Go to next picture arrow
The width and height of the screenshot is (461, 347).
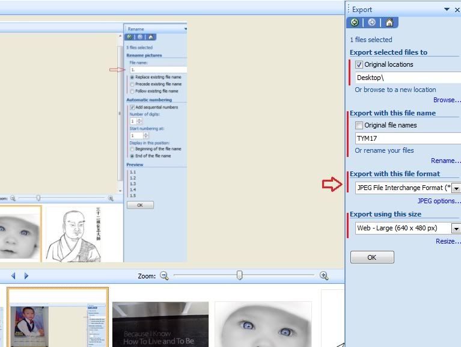pos(26,275)
